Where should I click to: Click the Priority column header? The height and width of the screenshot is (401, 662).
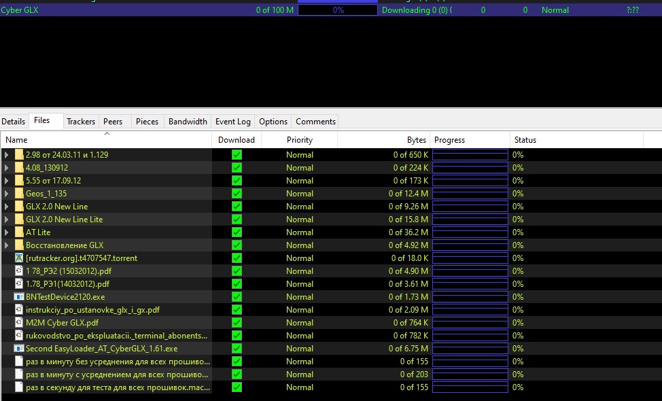tap(299, 140)
